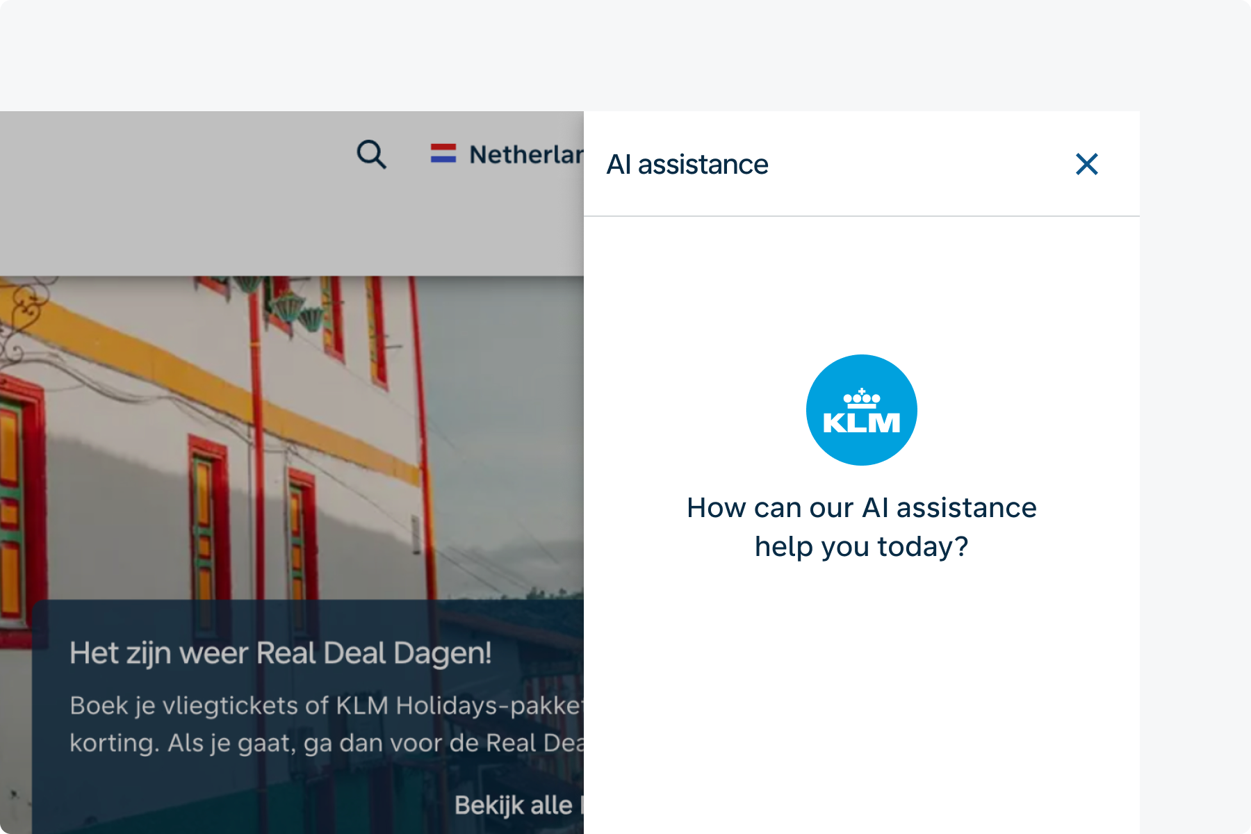Click the Netherlands flag icon
The image size is (1251, 834).
pyautogui.click(x=443, y=154)
